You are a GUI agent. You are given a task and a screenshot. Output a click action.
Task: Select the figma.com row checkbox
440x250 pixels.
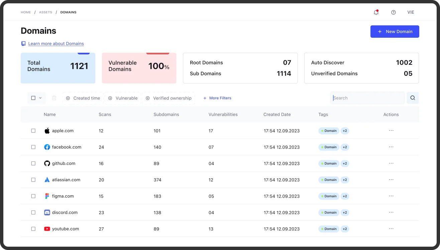click(33, 196)
